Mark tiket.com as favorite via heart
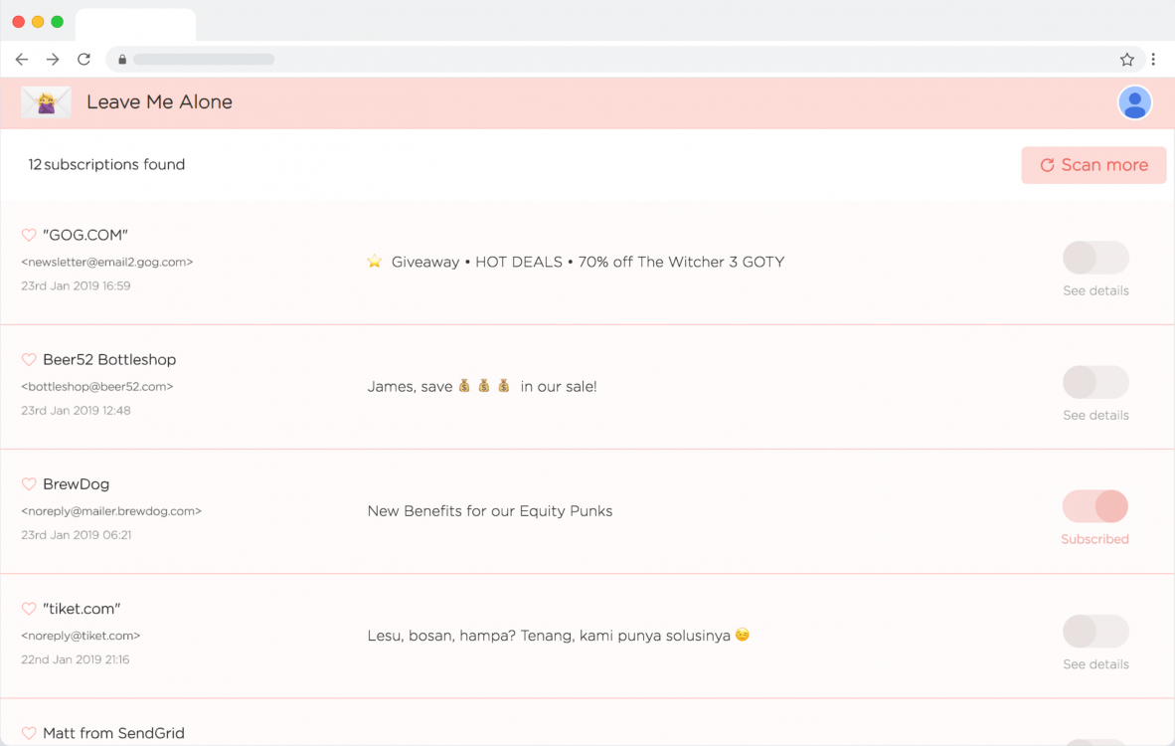1175x746 pixels. (29, 609)
